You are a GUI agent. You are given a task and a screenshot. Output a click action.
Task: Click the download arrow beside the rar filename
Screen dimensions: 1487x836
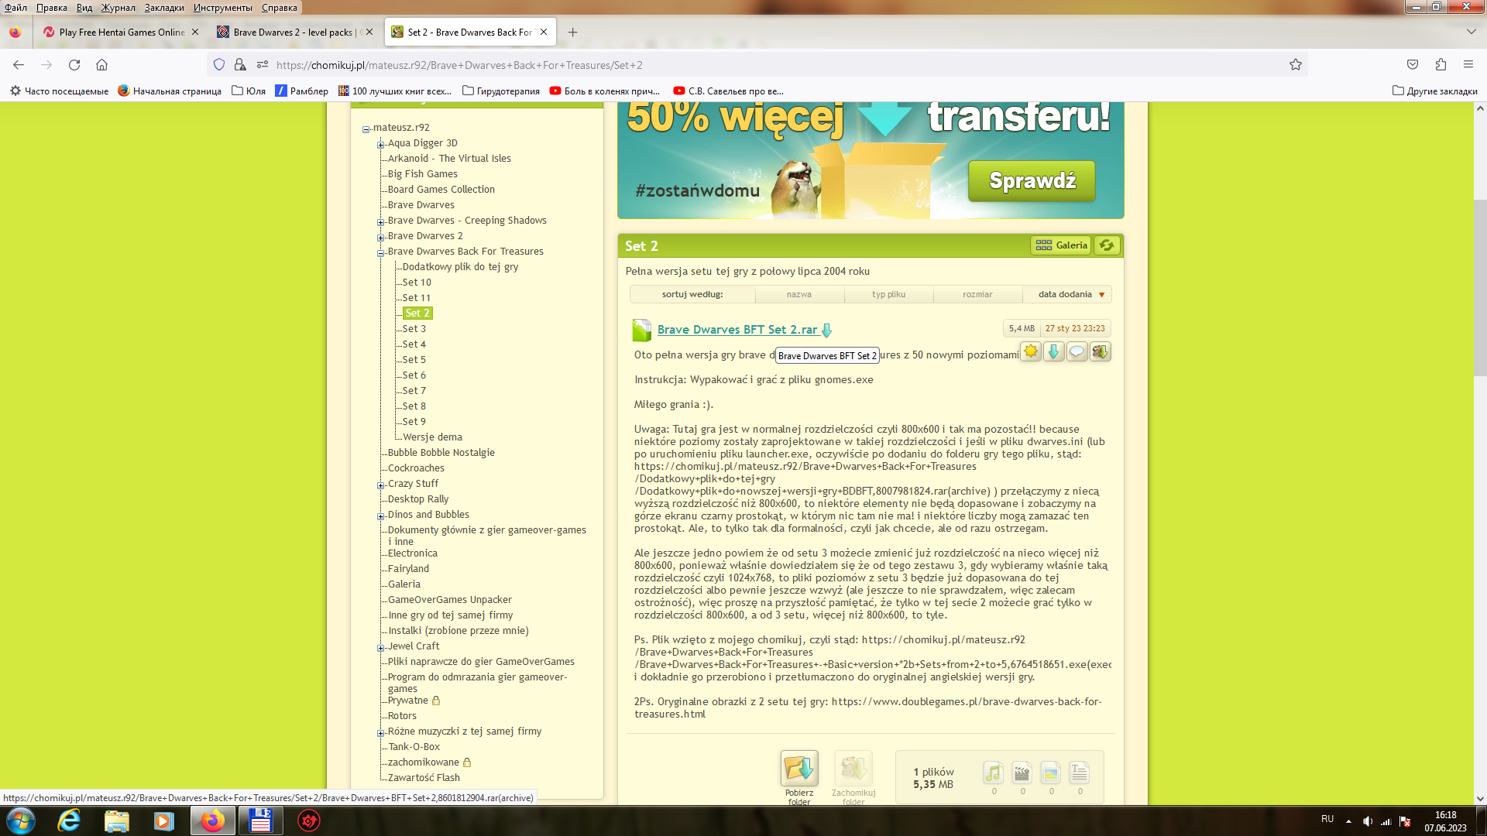[x=826, y=331]
